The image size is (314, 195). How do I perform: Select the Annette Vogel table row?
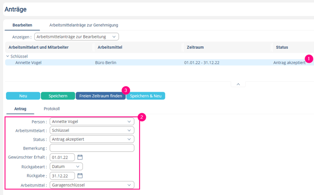point(160,63)
